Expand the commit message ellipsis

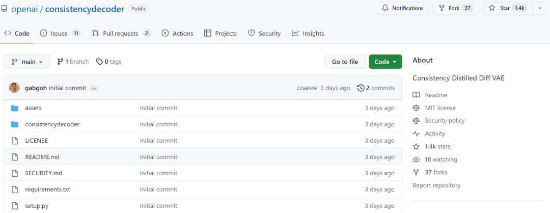(x=94, y=89)
